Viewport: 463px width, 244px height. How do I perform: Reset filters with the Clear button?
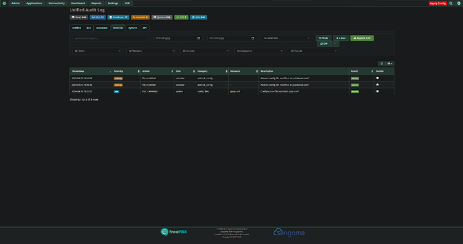pos(341,38)
